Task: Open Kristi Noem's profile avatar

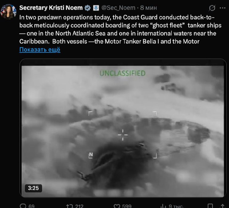Action: coord(8,12)
